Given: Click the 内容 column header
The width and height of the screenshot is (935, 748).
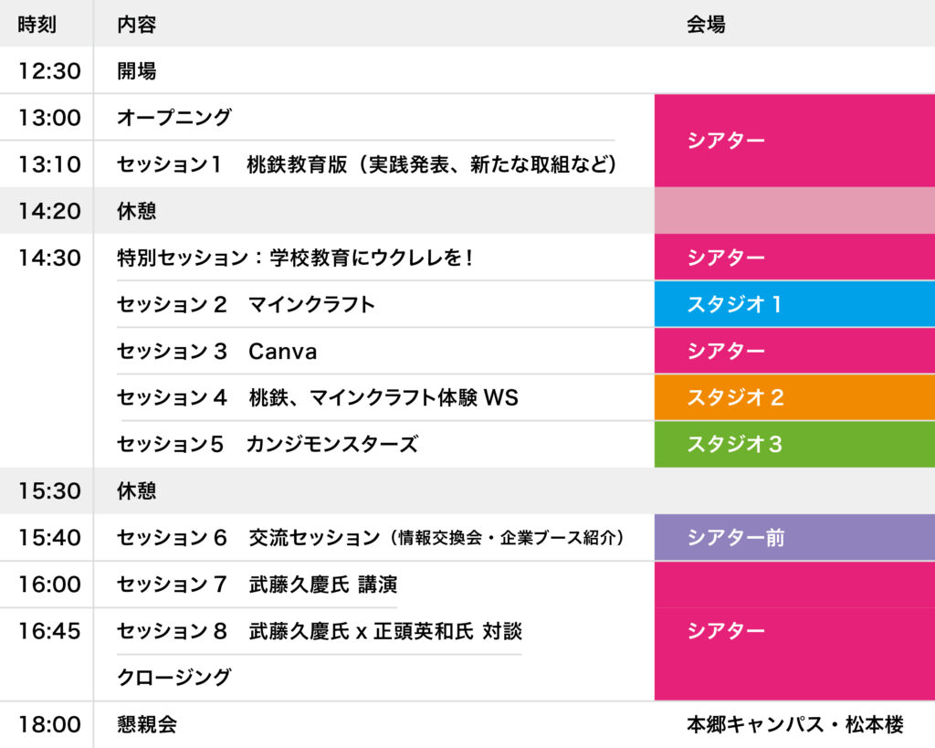Looking at the screenshot, I should click(x=137, y=25).
